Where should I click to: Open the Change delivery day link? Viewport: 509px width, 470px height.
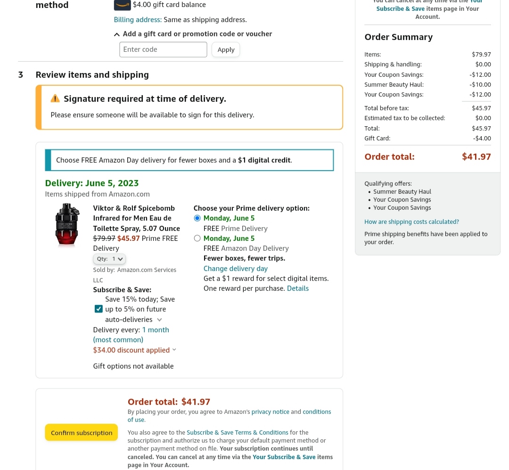(235, 269)
